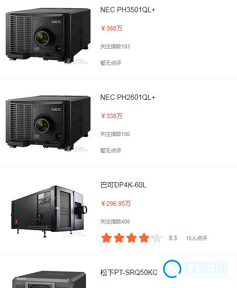Viewport: 237px width, 288px height.
Task: Click the fifth gray rating star
Action: point(157,238)
